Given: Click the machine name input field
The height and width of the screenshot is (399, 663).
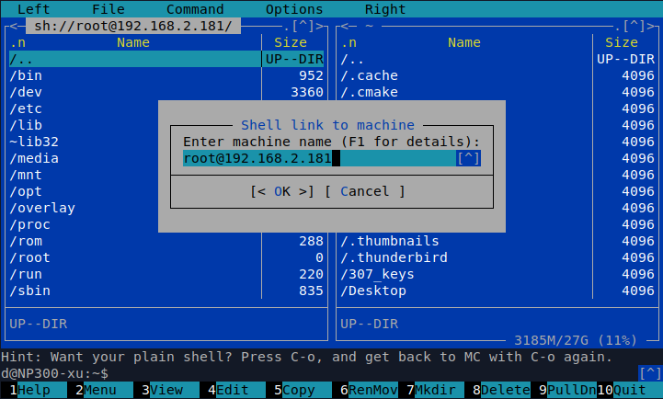Looking at the screenshot, I should click(x=317, y=158).
